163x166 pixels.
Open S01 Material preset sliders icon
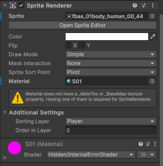point(148,144)
